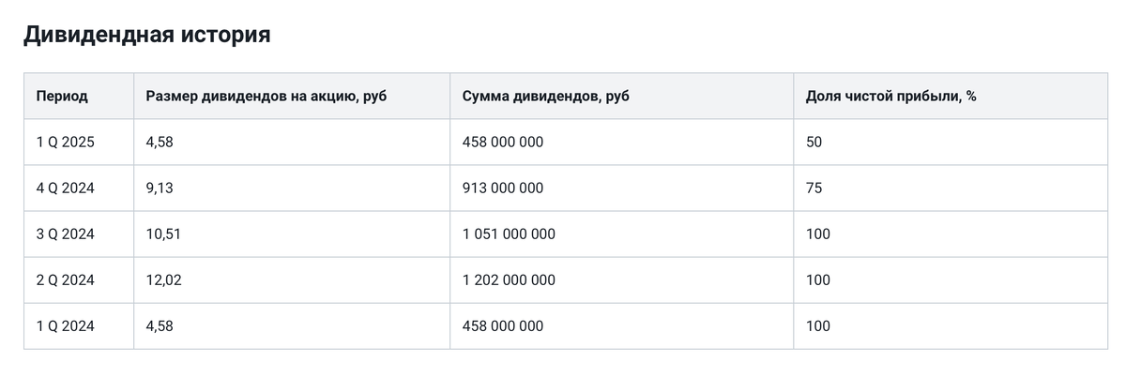Click 'Доля чистой прибыли, %' header

[891, 97]
